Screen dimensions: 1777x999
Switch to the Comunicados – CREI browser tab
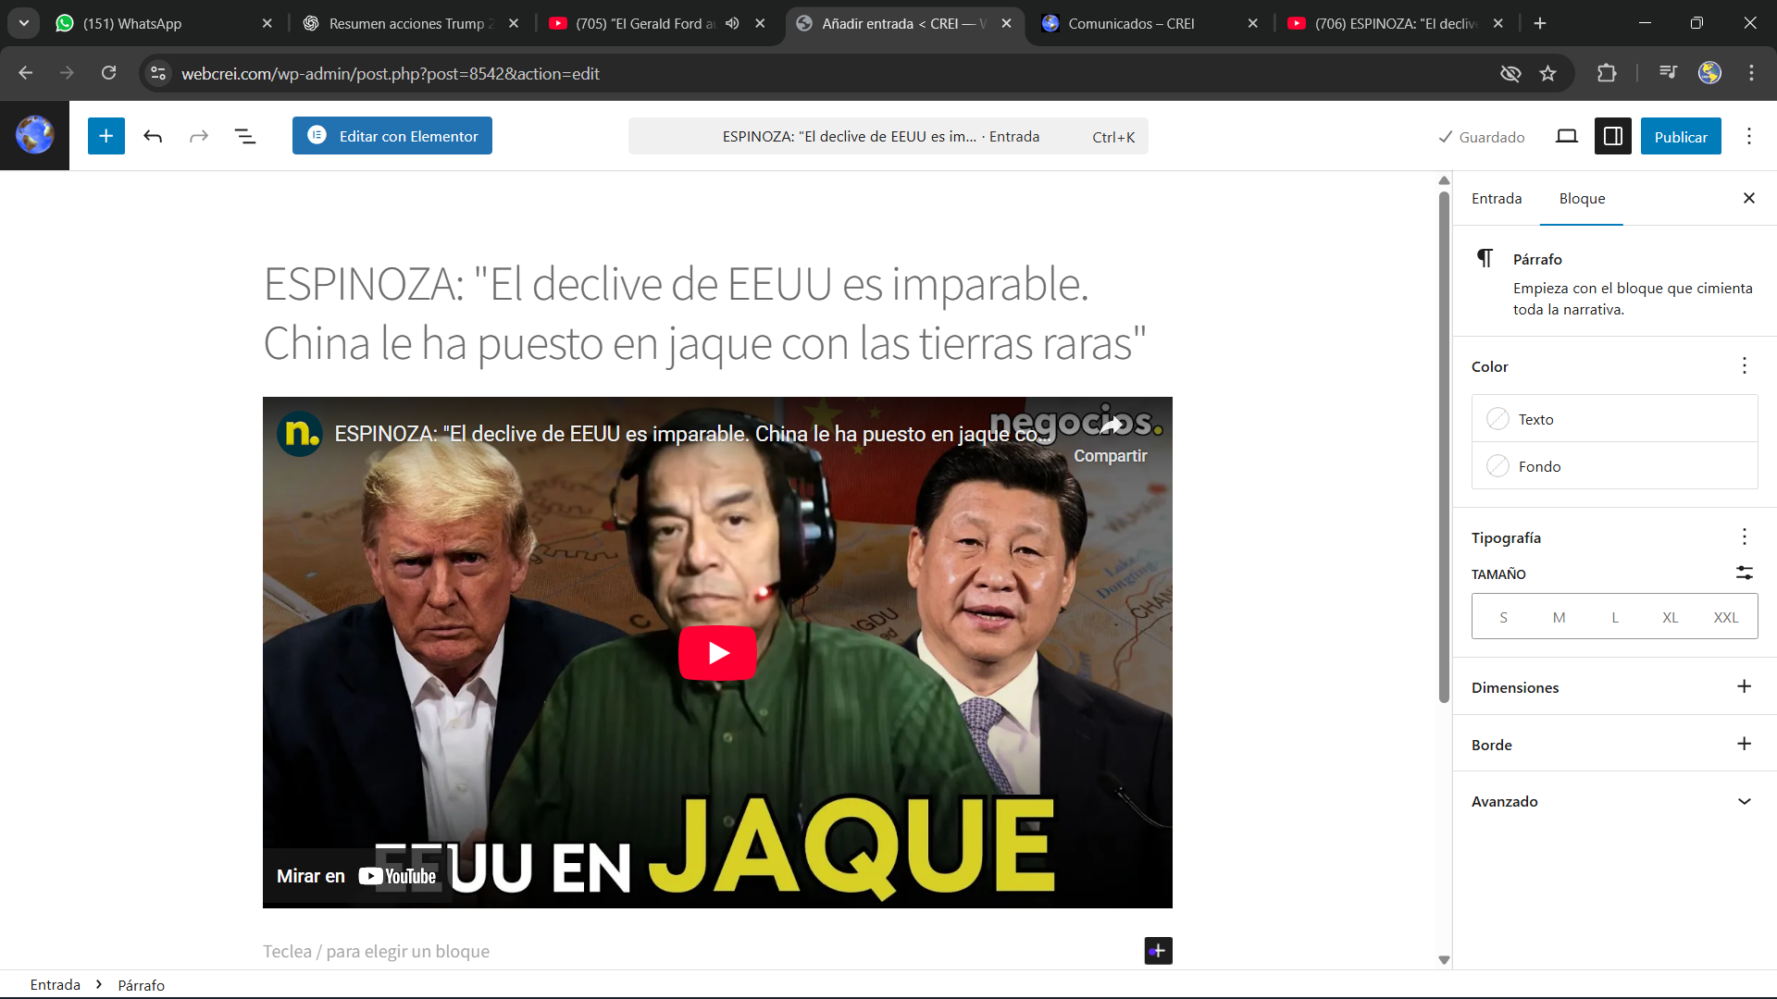(x=1130, y=23)
